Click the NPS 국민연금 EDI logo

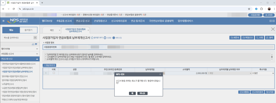coord(17,21)
